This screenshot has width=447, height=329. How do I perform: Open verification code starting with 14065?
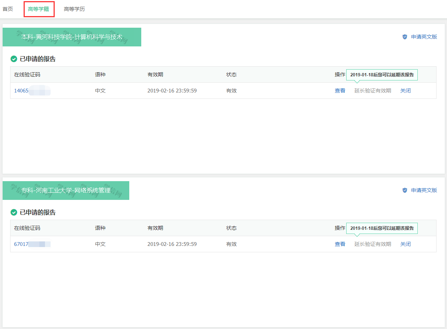[x=21, y=91]
